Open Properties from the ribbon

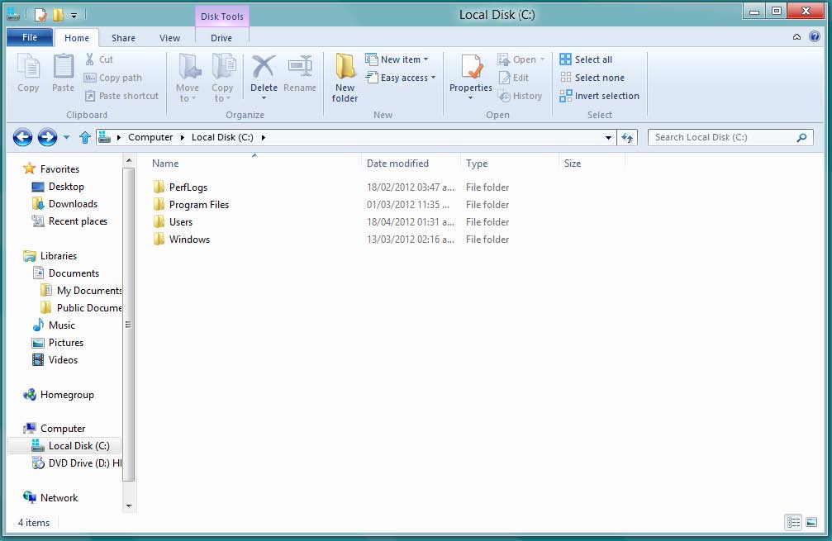coord(471,76)
